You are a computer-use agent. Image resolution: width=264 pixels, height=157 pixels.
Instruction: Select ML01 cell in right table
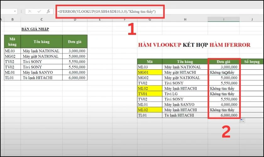[x=150, y=105]
